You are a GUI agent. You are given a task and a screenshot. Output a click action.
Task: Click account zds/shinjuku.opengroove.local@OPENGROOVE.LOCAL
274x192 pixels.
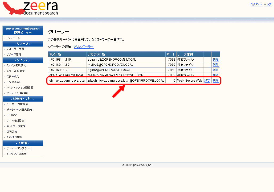point(126,81)
